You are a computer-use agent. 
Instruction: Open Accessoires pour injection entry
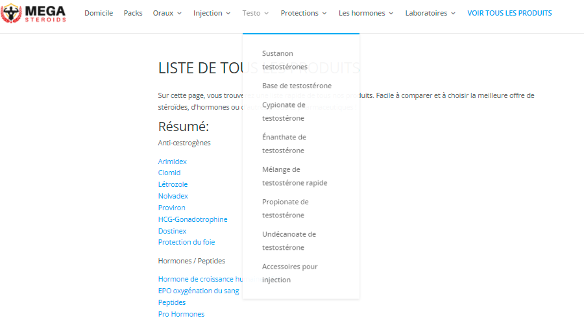coord(289,273)
